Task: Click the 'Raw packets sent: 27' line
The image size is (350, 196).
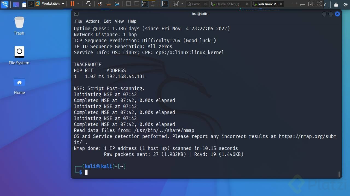Action: pos(174,154)
